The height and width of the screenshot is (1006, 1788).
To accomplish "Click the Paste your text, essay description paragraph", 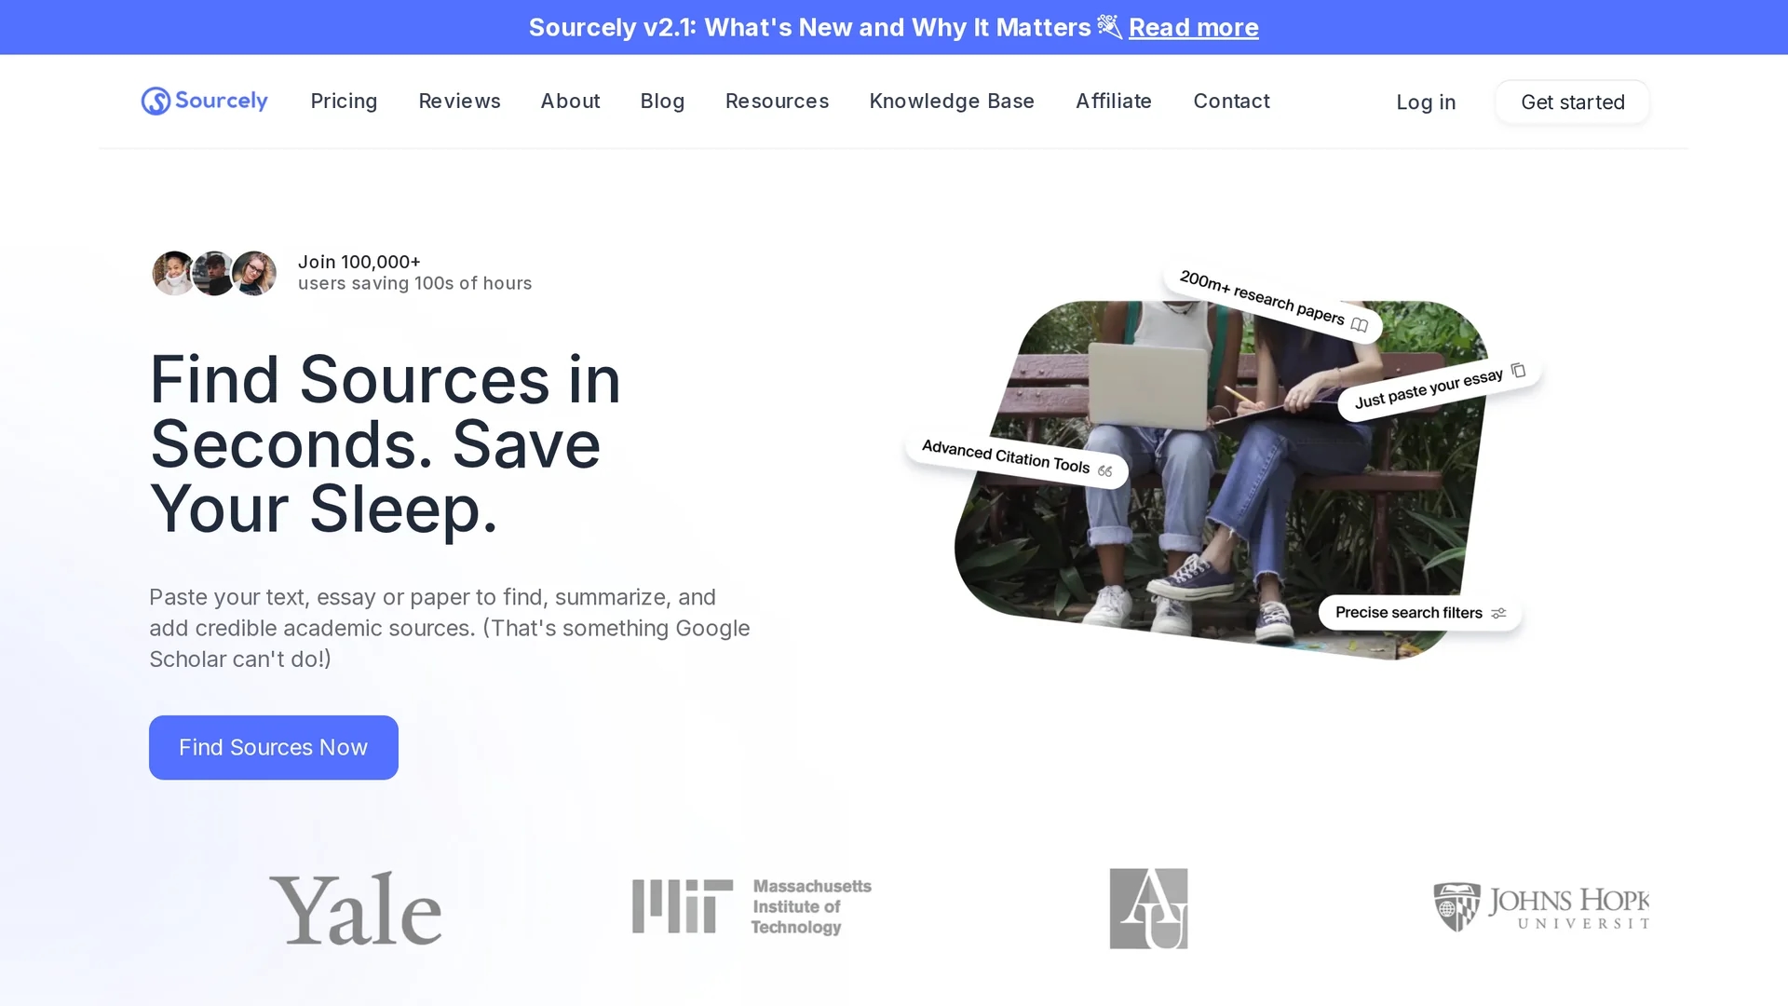I will click(x=450, y=628).
